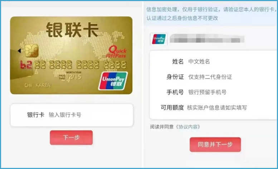Click the 可用额度 label
The width and height of the screenshot is (278, 169).
point(172,107)
